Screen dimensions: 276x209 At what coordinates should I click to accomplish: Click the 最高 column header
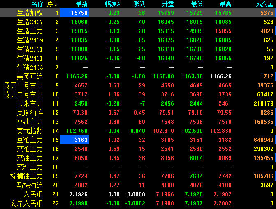225,4
